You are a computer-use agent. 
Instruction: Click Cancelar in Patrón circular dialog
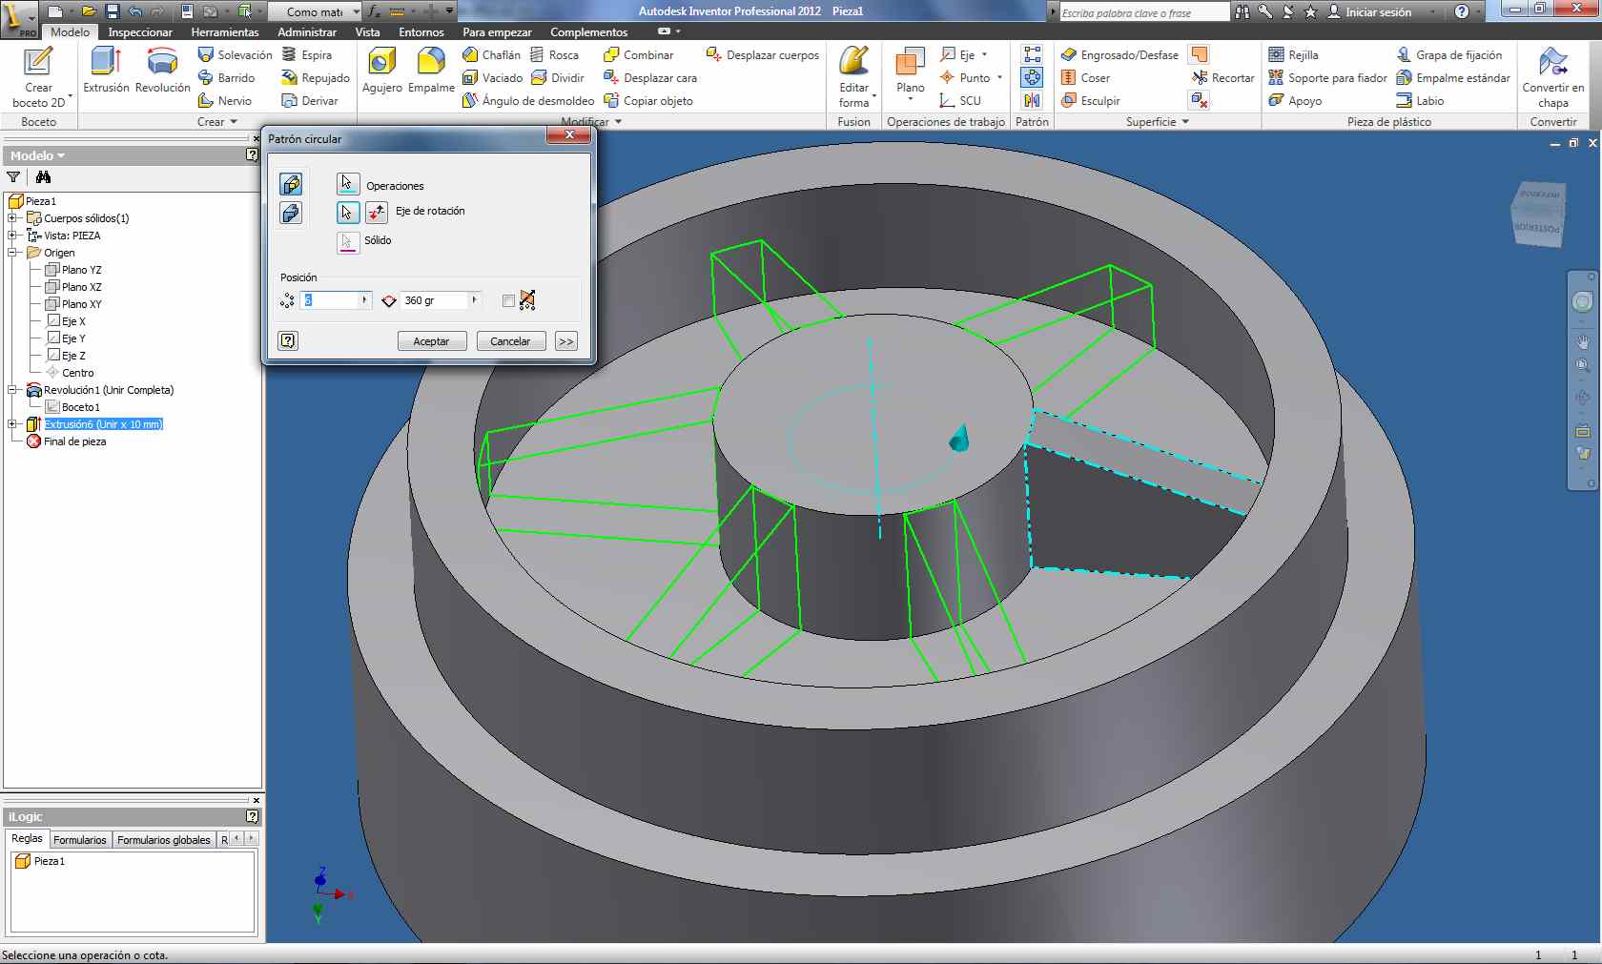click(510, 341)
